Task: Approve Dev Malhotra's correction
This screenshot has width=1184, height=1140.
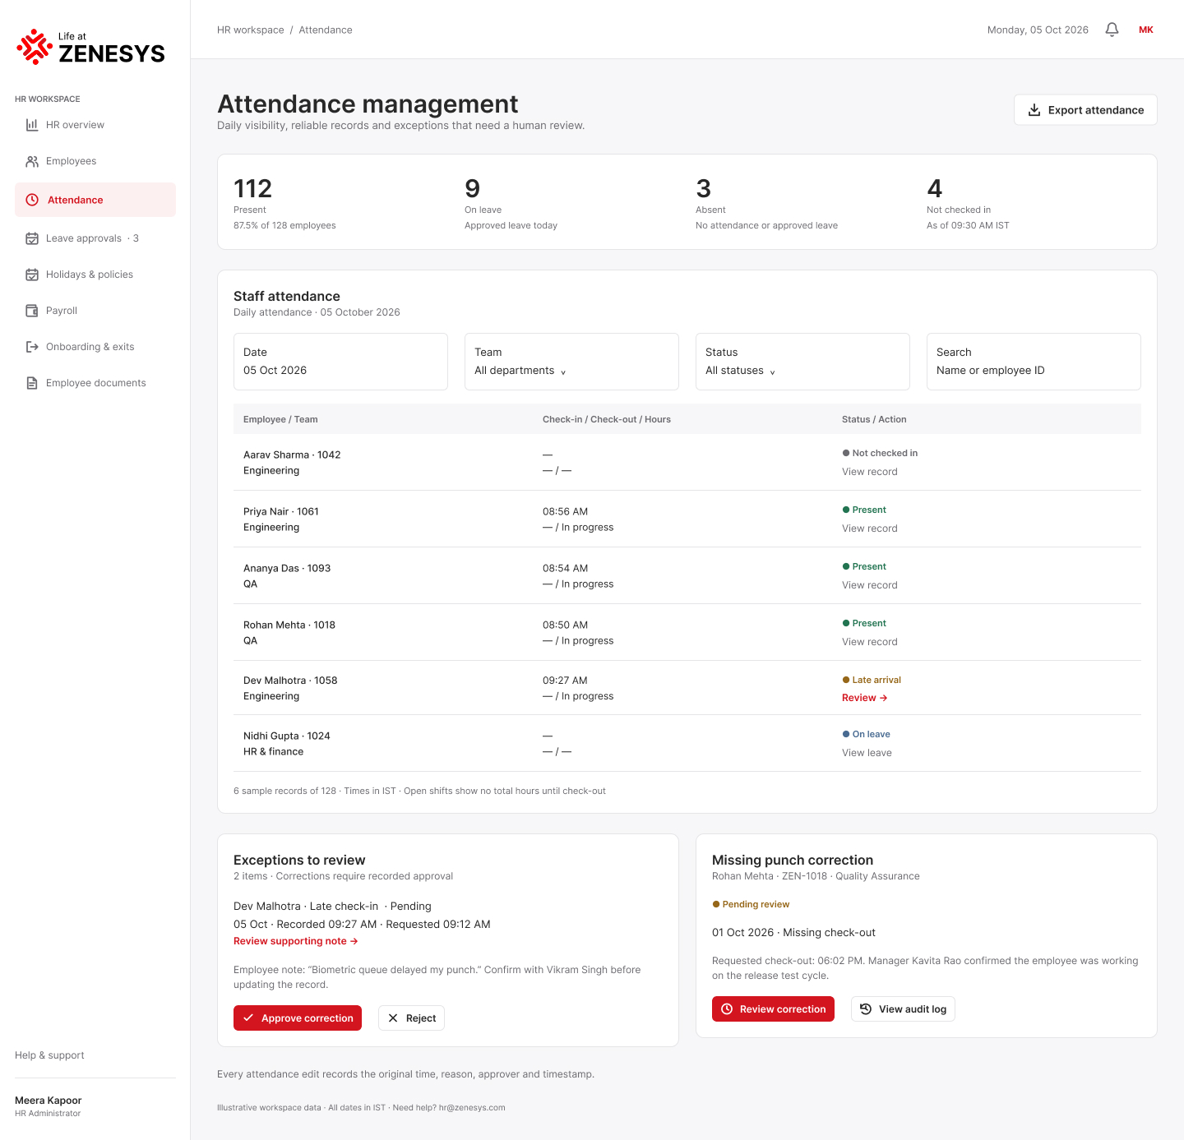Action: (298, 1018)
